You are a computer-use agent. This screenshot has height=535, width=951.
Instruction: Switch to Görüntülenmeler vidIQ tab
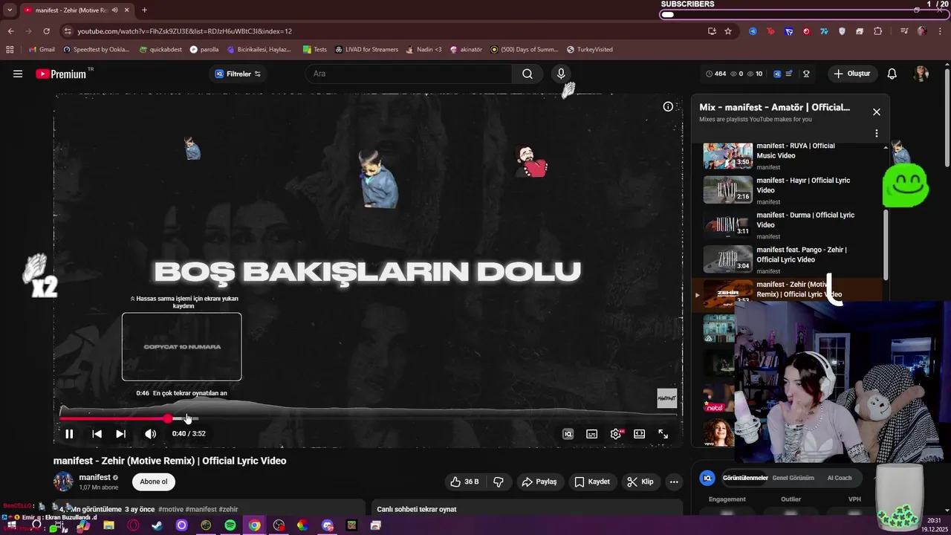click(745, 478)
